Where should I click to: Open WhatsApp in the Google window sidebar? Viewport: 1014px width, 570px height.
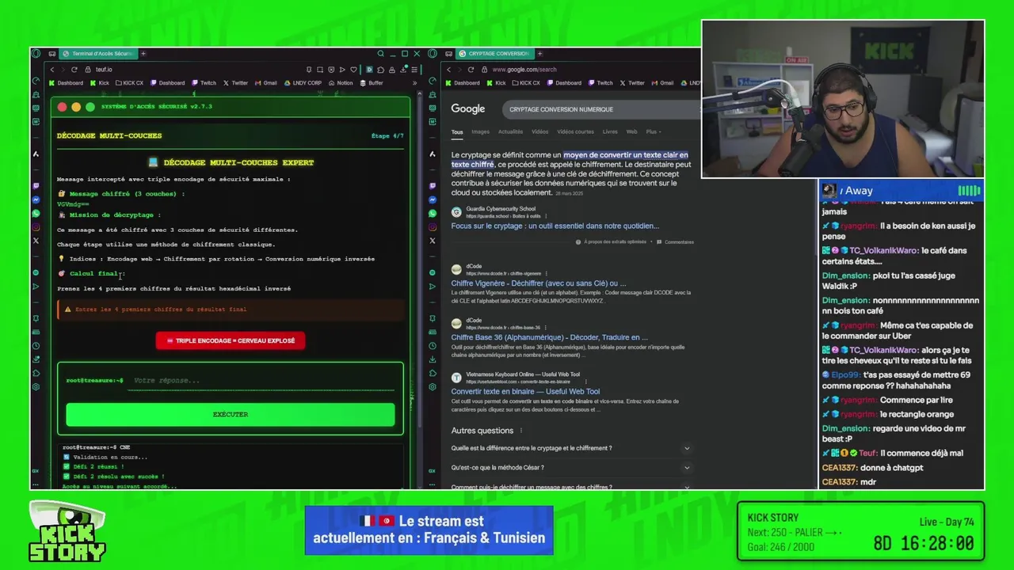coord(433,213)
